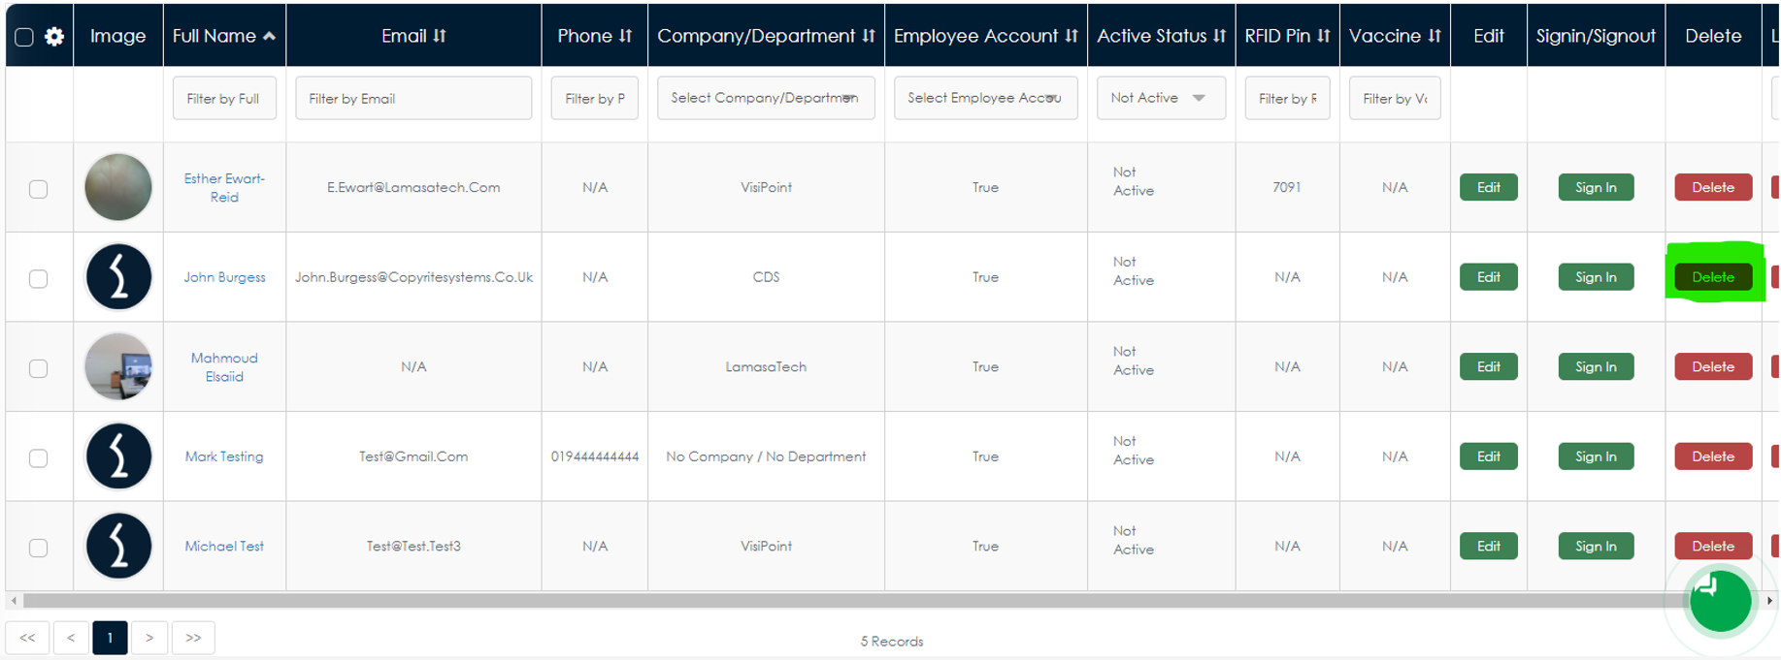Open Mahmoud Elsaiid profile photo

(x=118, y=366)
